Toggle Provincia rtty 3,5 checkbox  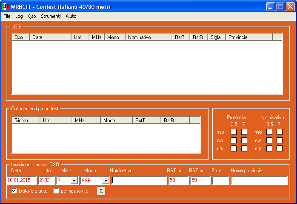click(x=234, y=148)
